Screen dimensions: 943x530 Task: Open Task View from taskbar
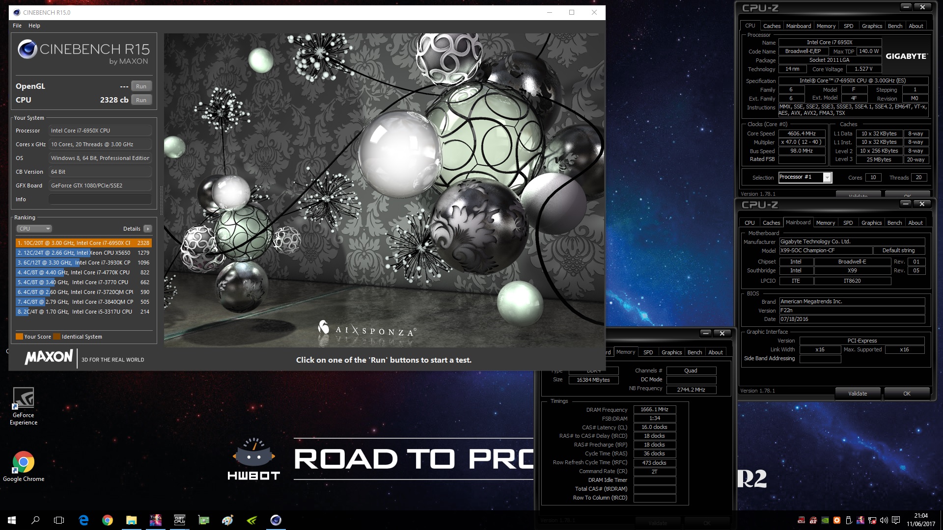click(59, 520)
